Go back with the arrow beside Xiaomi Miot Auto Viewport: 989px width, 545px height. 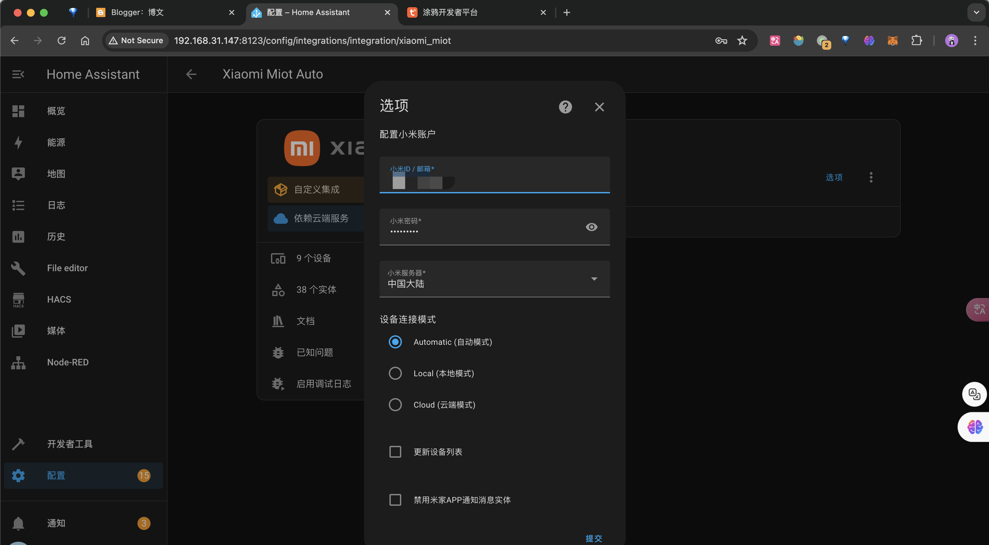(x=191, y=74)
